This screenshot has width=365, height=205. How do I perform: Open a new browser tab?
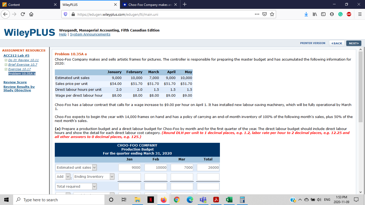[x=185, y=5]
